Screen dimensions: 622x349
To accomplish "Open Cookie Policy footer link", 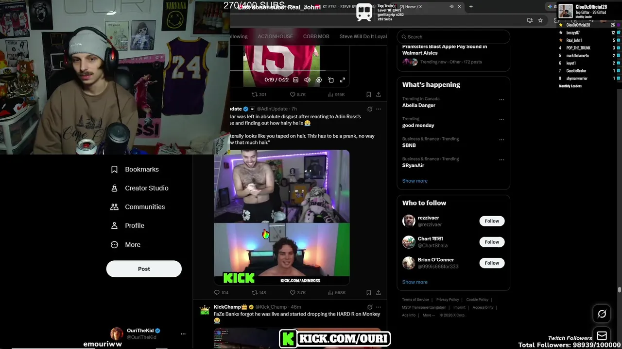I will click(477, 300).
